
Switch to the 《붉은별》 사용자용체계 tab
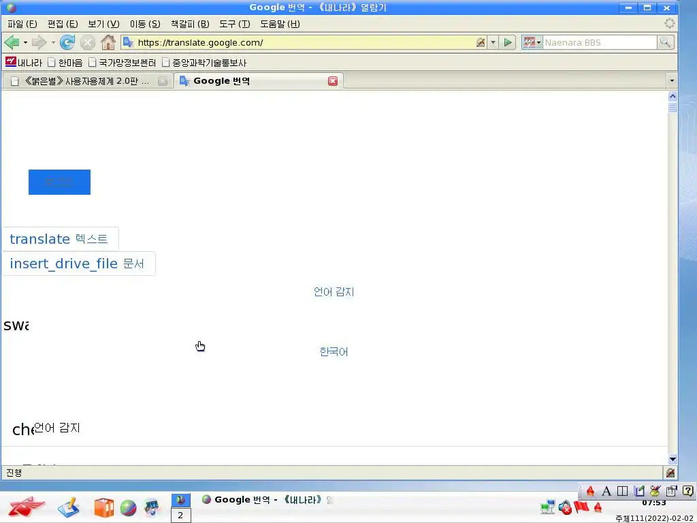[x=86, y=81]
